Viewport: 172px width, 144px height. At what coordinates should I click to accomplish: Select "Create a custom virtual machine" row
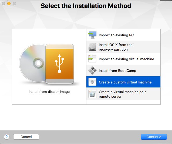125,82
